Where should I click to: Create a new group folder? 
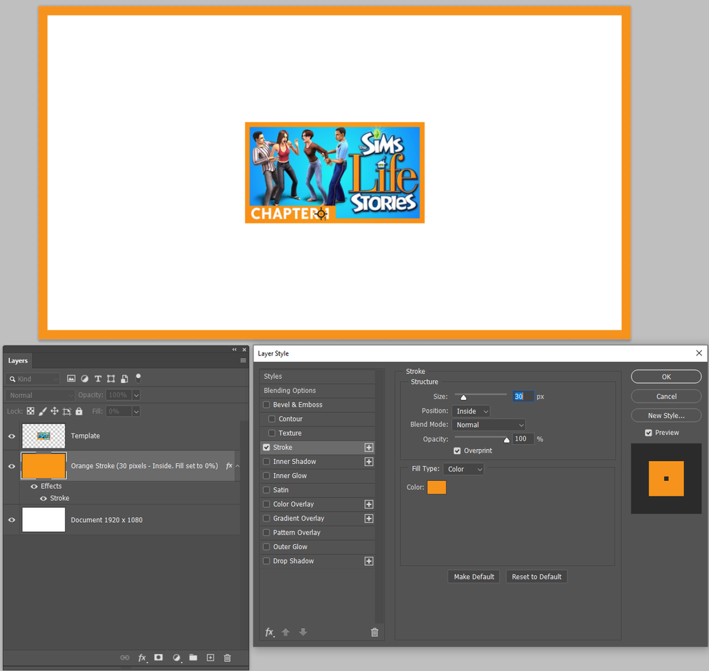pos(193,658)
